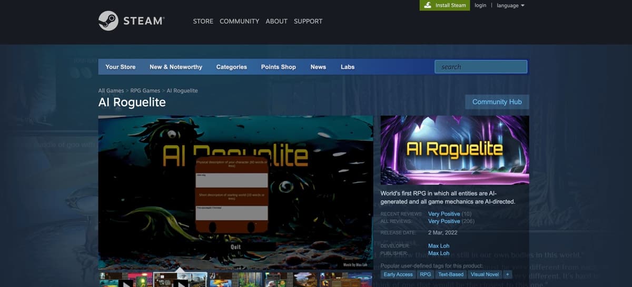Image resolution: width=632 pixels, height=287 pixels.
Task: Open New & Noteworthy menu
Action: tap(176, 67)
